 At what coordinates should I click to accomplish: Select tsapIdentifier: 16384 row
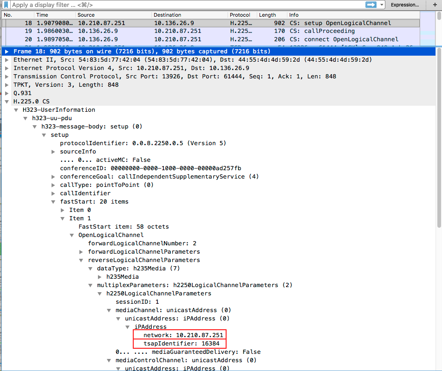pyautogui.click(x=219, y=344)
